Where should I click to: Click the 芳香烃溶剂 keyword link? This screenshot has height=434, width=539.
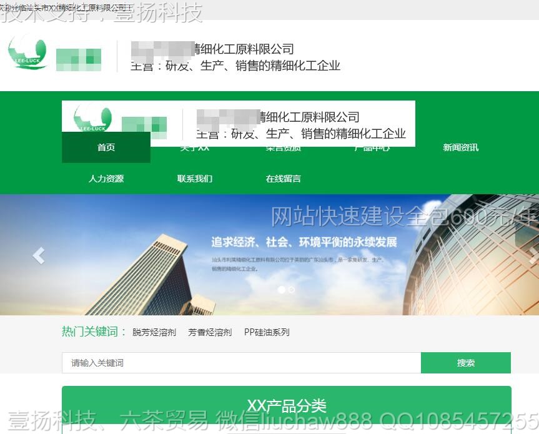pos(210,333)
